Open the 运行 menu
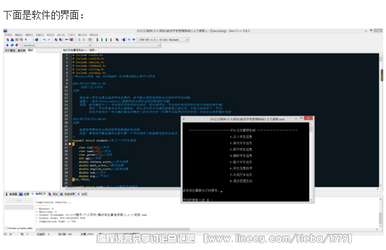Image resolution: width=386 pixels, height=250 pixels. [61, 35]
